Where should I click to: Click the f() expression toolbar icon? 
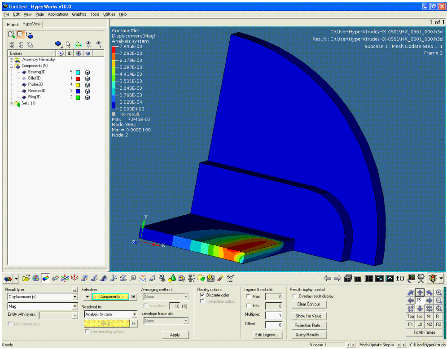pyautogui.click(x=400, y=279)
